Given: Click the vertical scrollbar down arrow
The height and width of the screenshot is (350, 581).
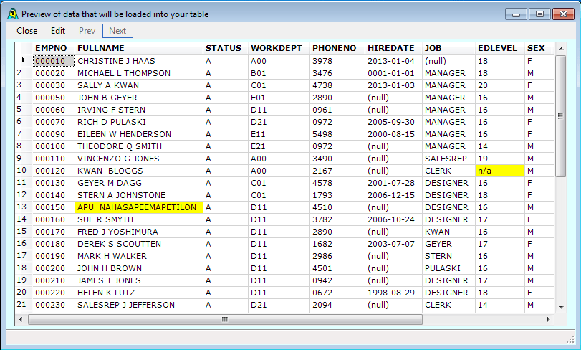Looking at the screenshot, I should (561, 307).
